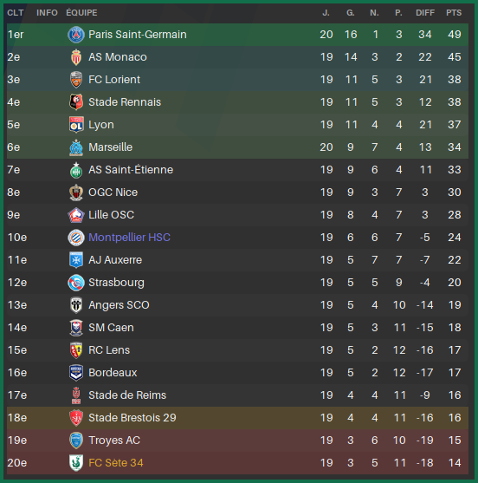
Task: Click the ÉQUIPE column header
Action: 81,13
